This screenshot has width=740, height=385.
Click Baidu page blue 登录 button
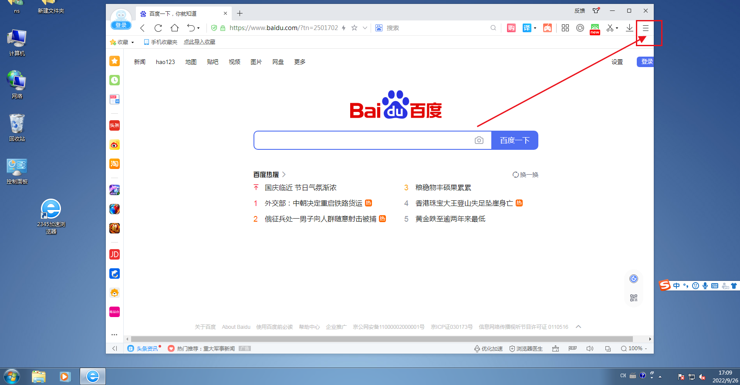[645, 62]
